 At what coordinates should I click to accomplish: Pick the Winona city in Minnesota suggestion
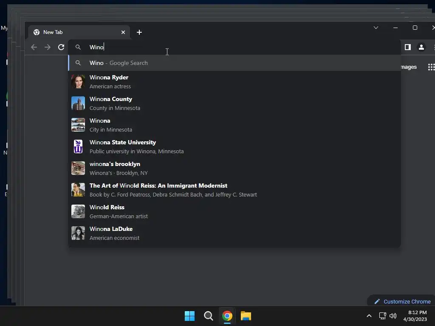tap(234, 125)
